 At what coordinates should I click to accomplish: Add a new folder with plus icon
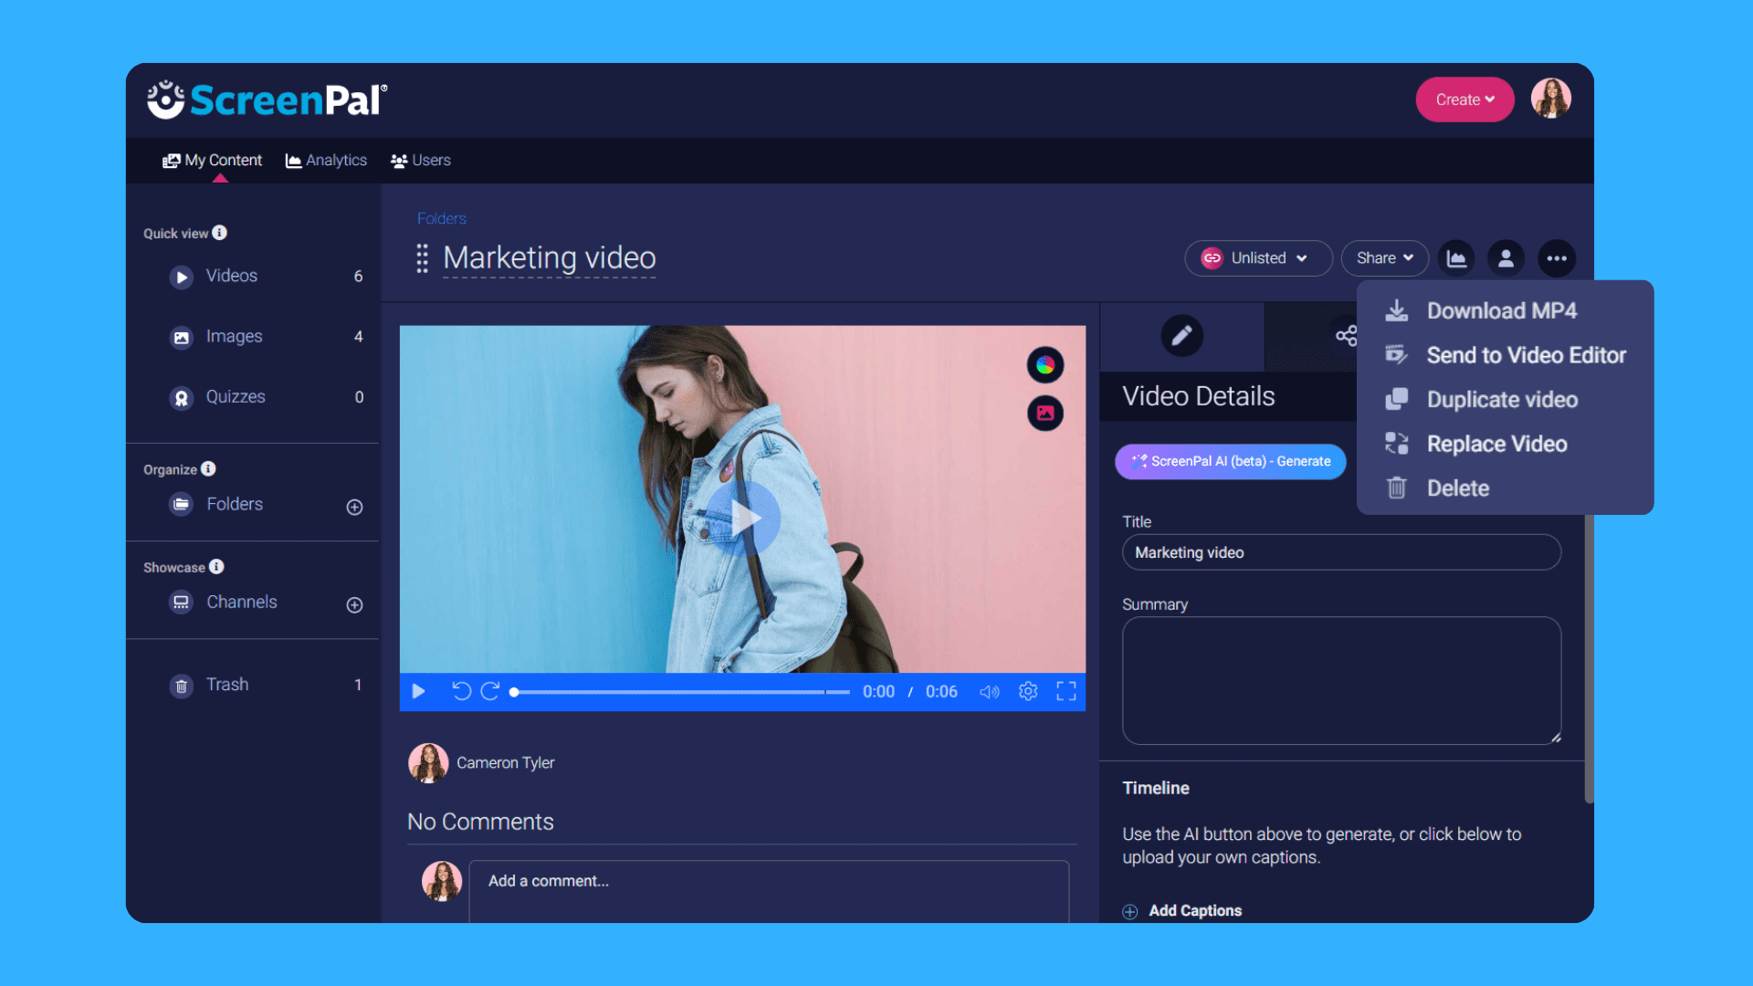pos(355,507)
